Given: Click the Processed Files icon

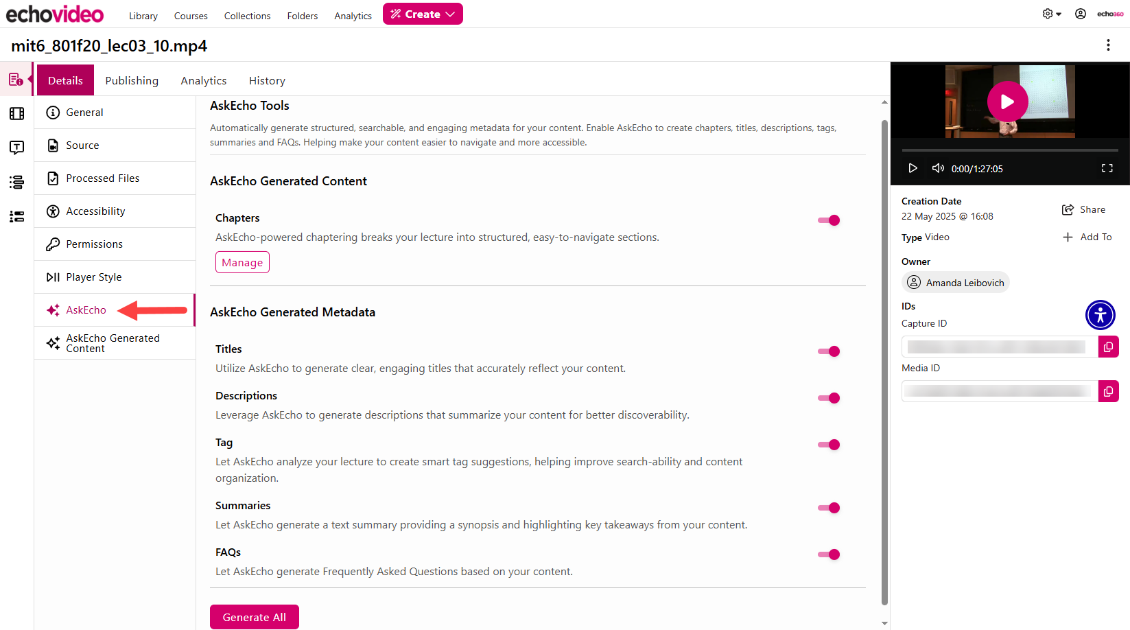Looking at the screenshot, I should 53,178.
